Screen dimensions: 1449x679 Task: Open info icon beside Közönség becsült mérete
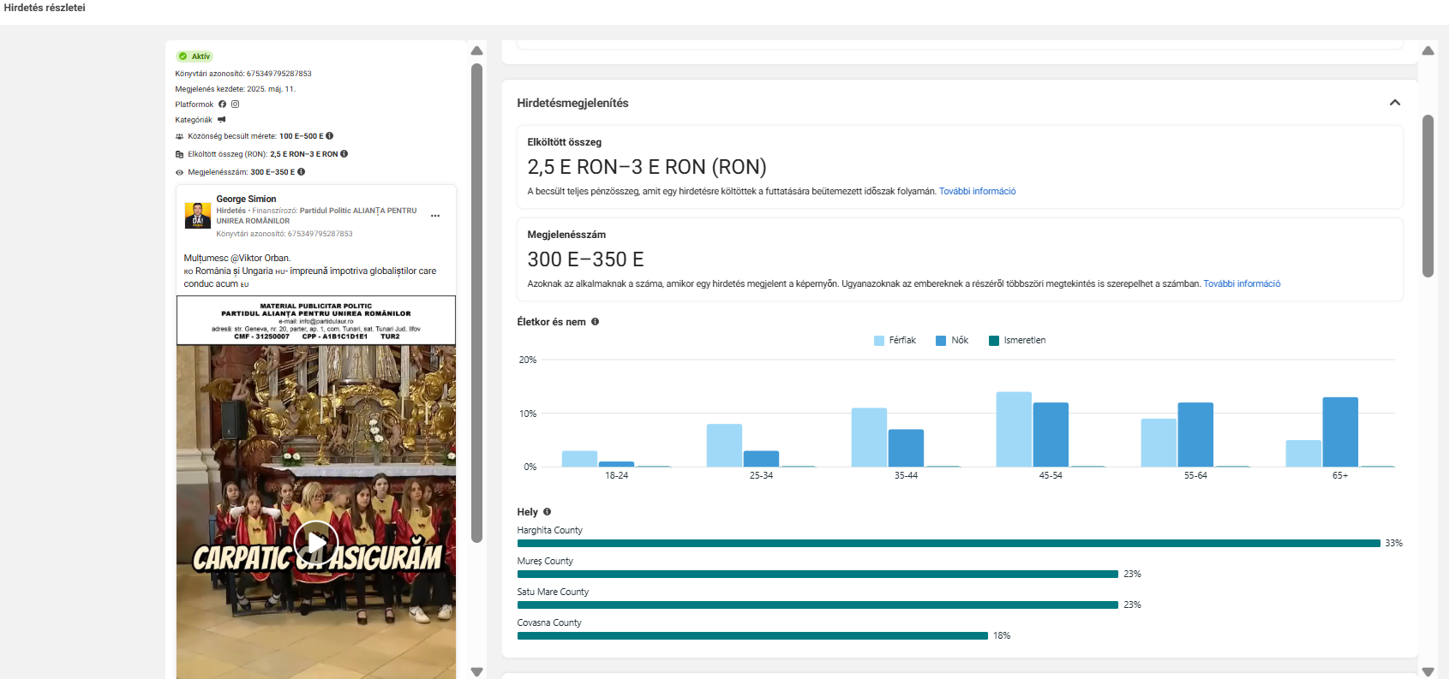330,136
